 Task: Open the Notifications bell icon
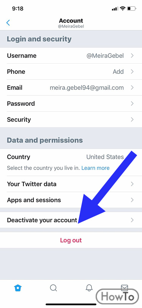[89, 288]
